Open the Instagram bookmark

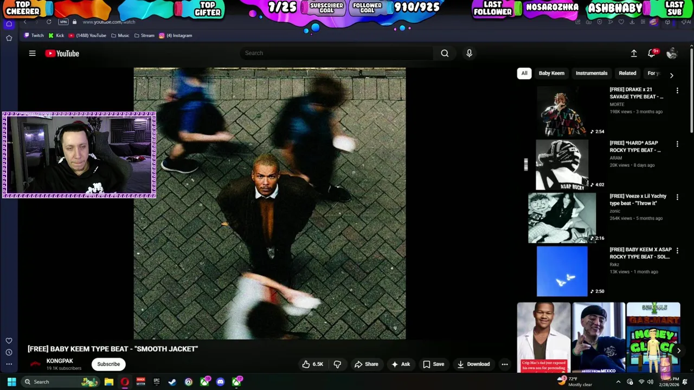pos(176,35)
